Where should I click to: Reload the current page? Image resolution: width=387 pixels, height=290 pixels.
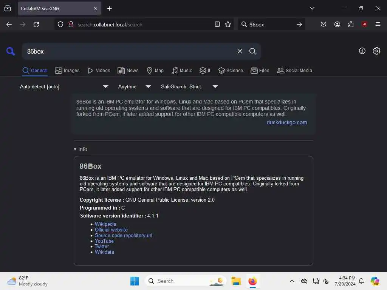[36, 25]
